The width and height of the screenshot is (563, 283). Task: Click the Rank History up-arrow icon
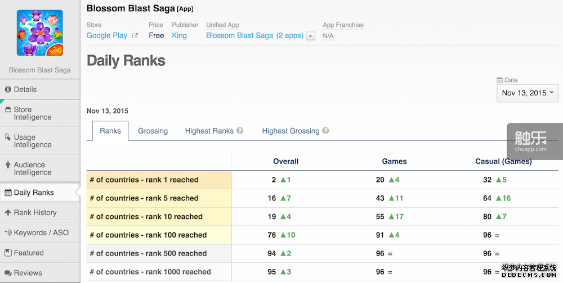(8, 213)
